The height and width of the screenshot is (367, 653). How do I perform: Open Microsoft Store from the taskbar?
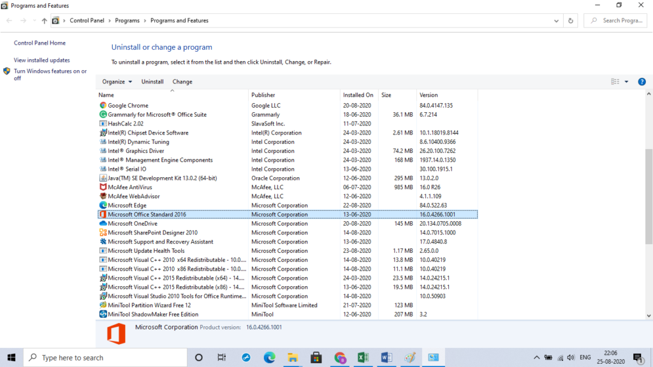(x=316, y=357)
